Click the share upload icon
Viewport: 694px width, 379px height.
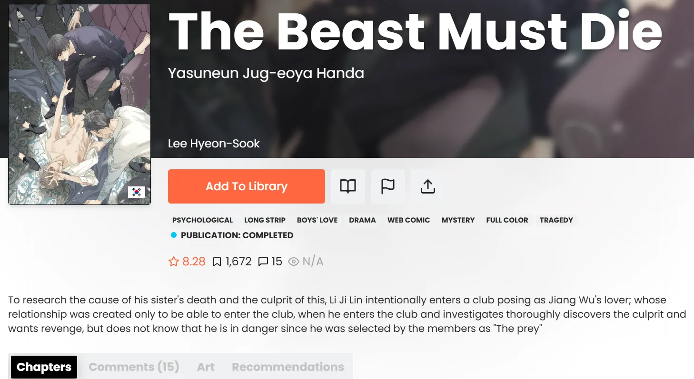(x=428, y=186)
